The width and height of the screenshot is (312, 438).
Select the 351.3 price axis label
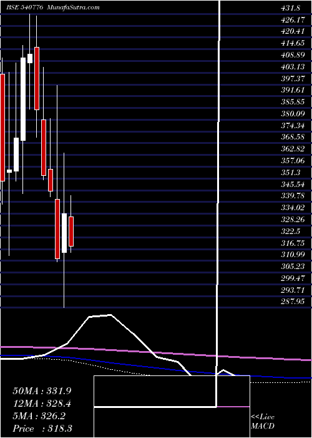click(x=291, y=172)
